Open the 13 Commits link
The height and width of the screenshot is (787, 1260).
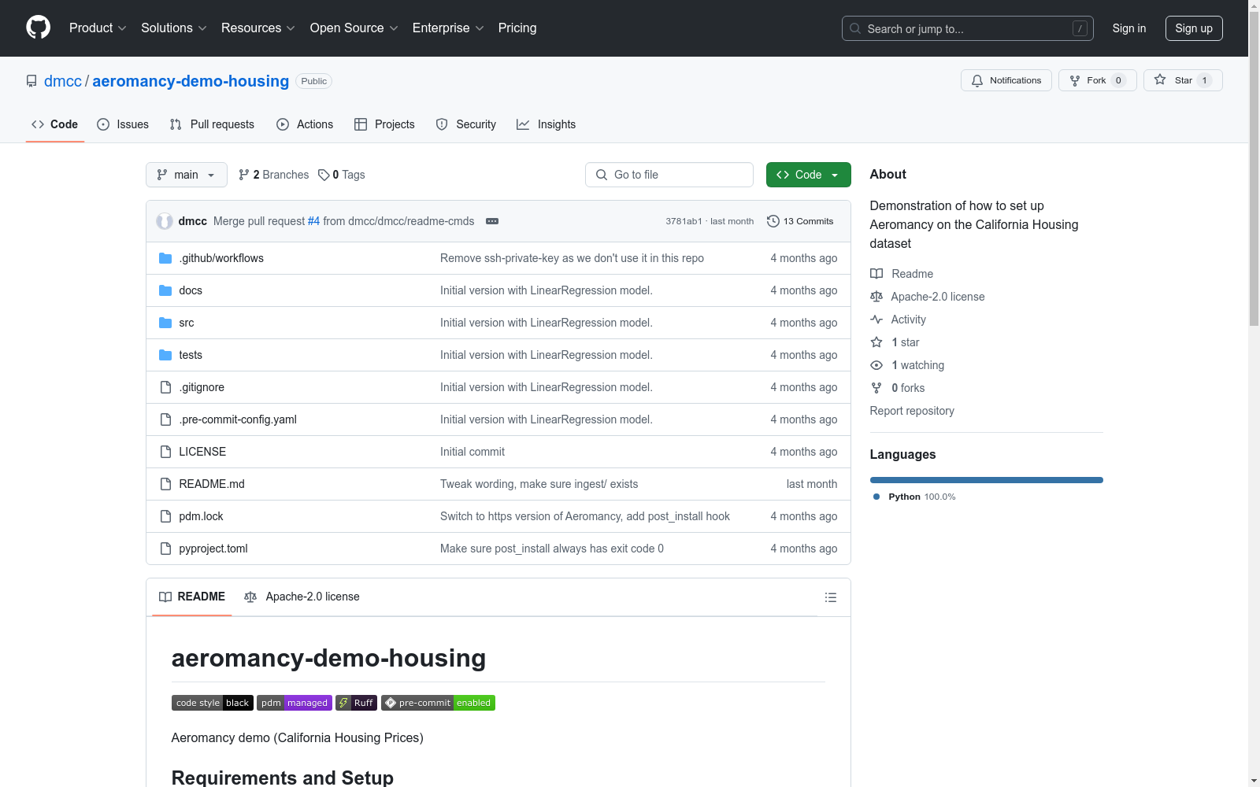[x=800, y=221]
